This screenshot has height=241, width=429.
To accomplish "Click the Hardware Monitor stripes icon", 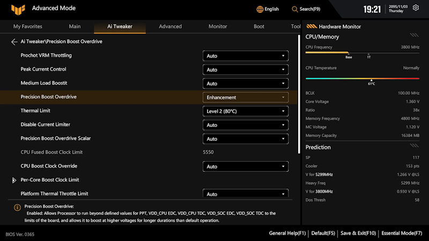I will (312, 26).
